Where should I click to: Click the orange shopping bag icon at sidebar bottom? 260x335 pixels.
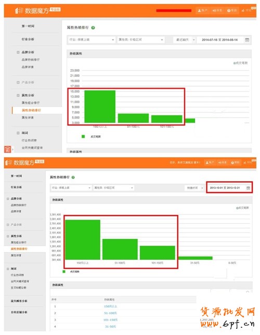[x=7, y=149]
